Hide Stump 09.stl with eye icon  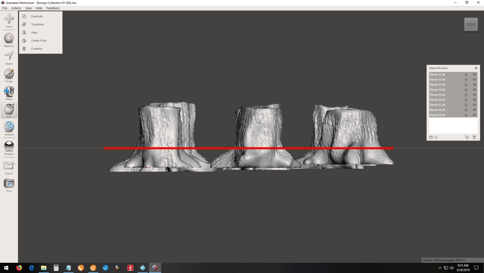coord(474,115)
